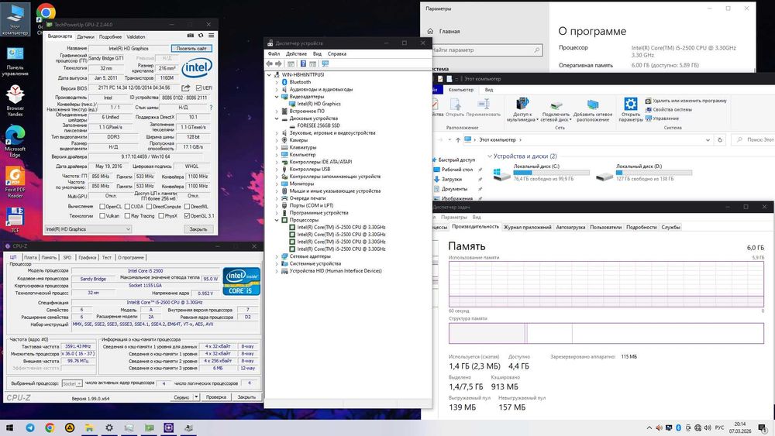This screenshot has width=775, height=436.
Task: Click the blue help icon in Device Manager toolbar
Action: click(x=304, y=64)
